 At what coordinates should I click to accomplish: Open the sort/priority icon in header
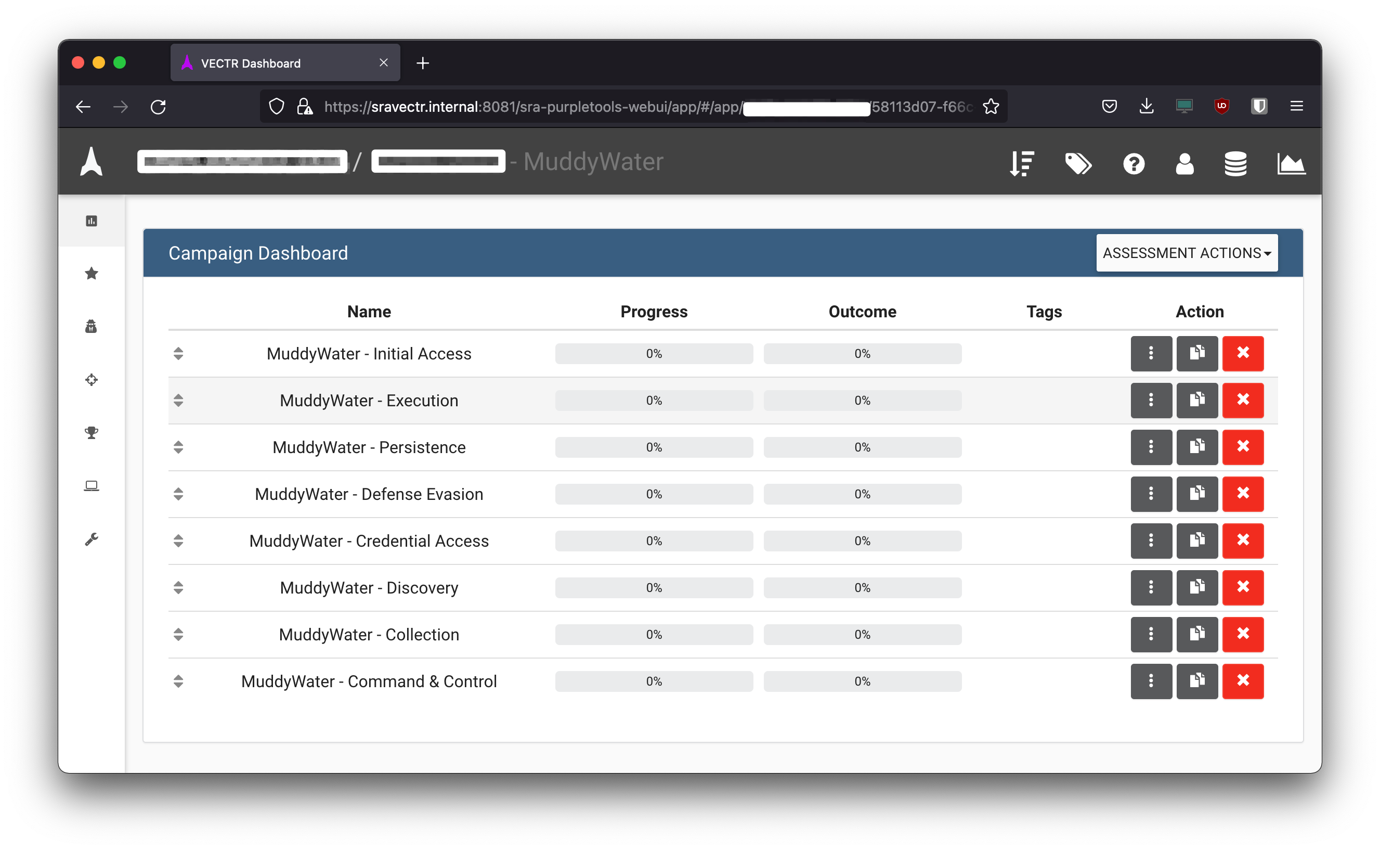pyautogui.click(x=1022, y=163)
